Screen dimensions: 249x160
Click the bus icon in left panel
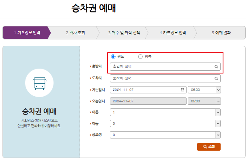pyautogui.click(x=39, y=83)
